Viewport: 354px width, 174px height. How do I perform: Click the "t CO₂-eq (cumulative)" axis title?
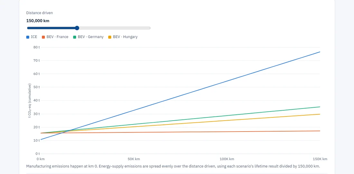(30, 101)
